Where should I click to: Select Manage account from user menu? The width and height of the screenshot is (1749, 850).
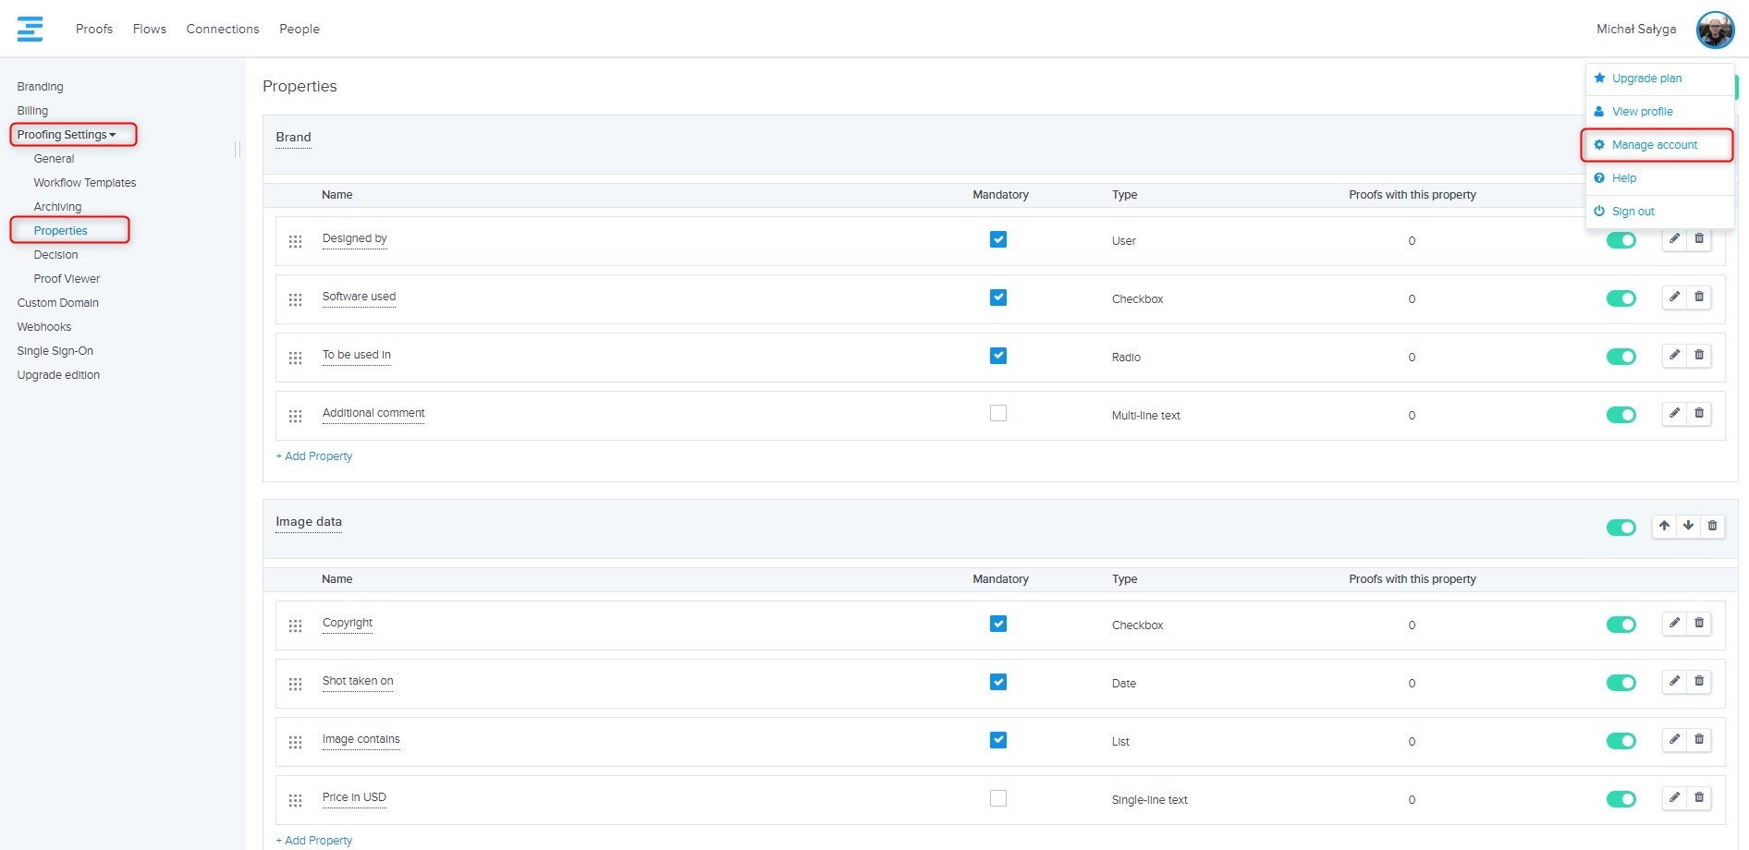[x=1654, y=145]
